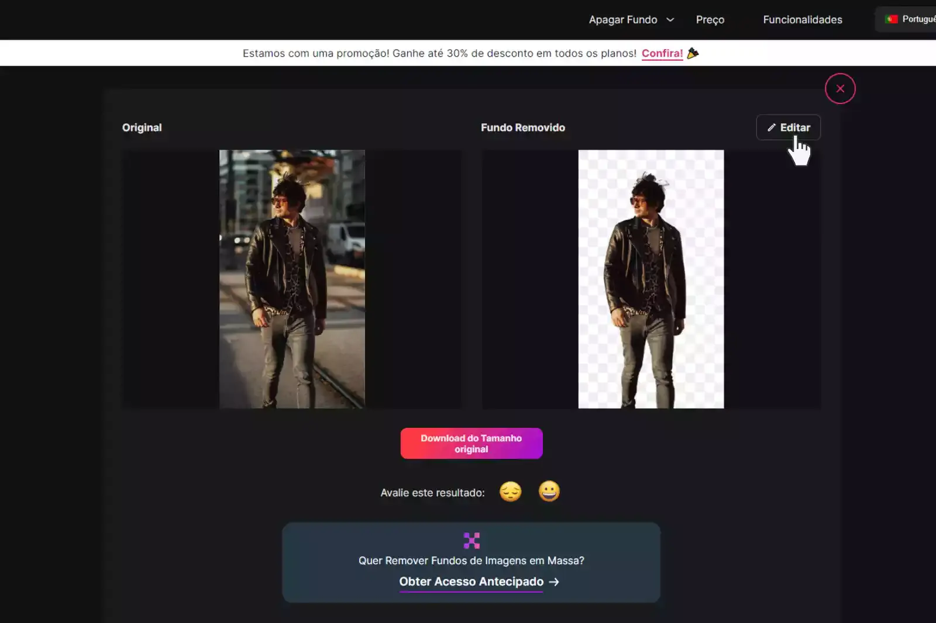Click the promotion banner text

pyautogui.click(x=439, y=53)
